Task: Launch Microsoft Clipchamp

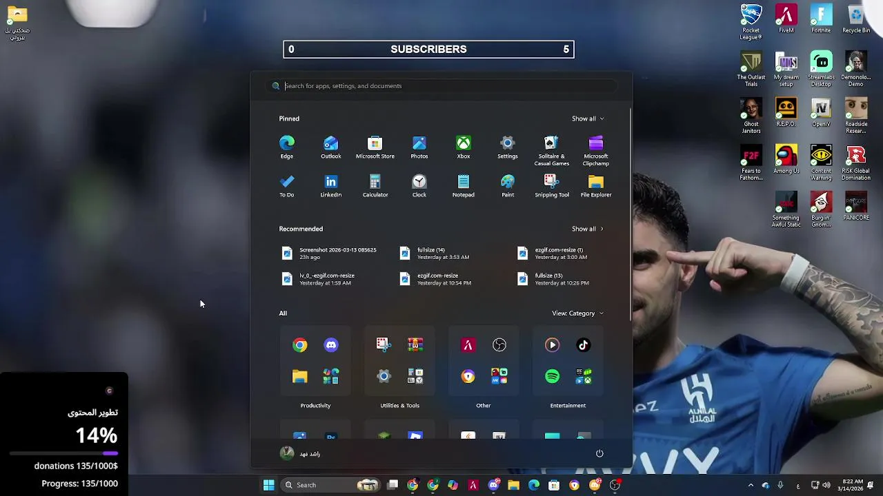Action: pyautogui.click(x=596, y=151)
